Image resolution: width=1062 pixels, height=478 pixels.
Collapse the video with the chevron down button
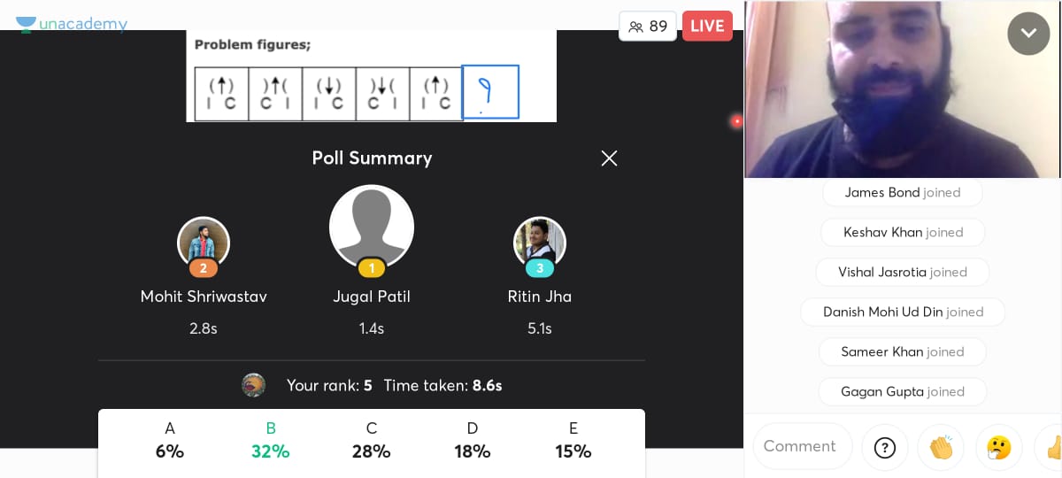click(x=1028, y=34)
